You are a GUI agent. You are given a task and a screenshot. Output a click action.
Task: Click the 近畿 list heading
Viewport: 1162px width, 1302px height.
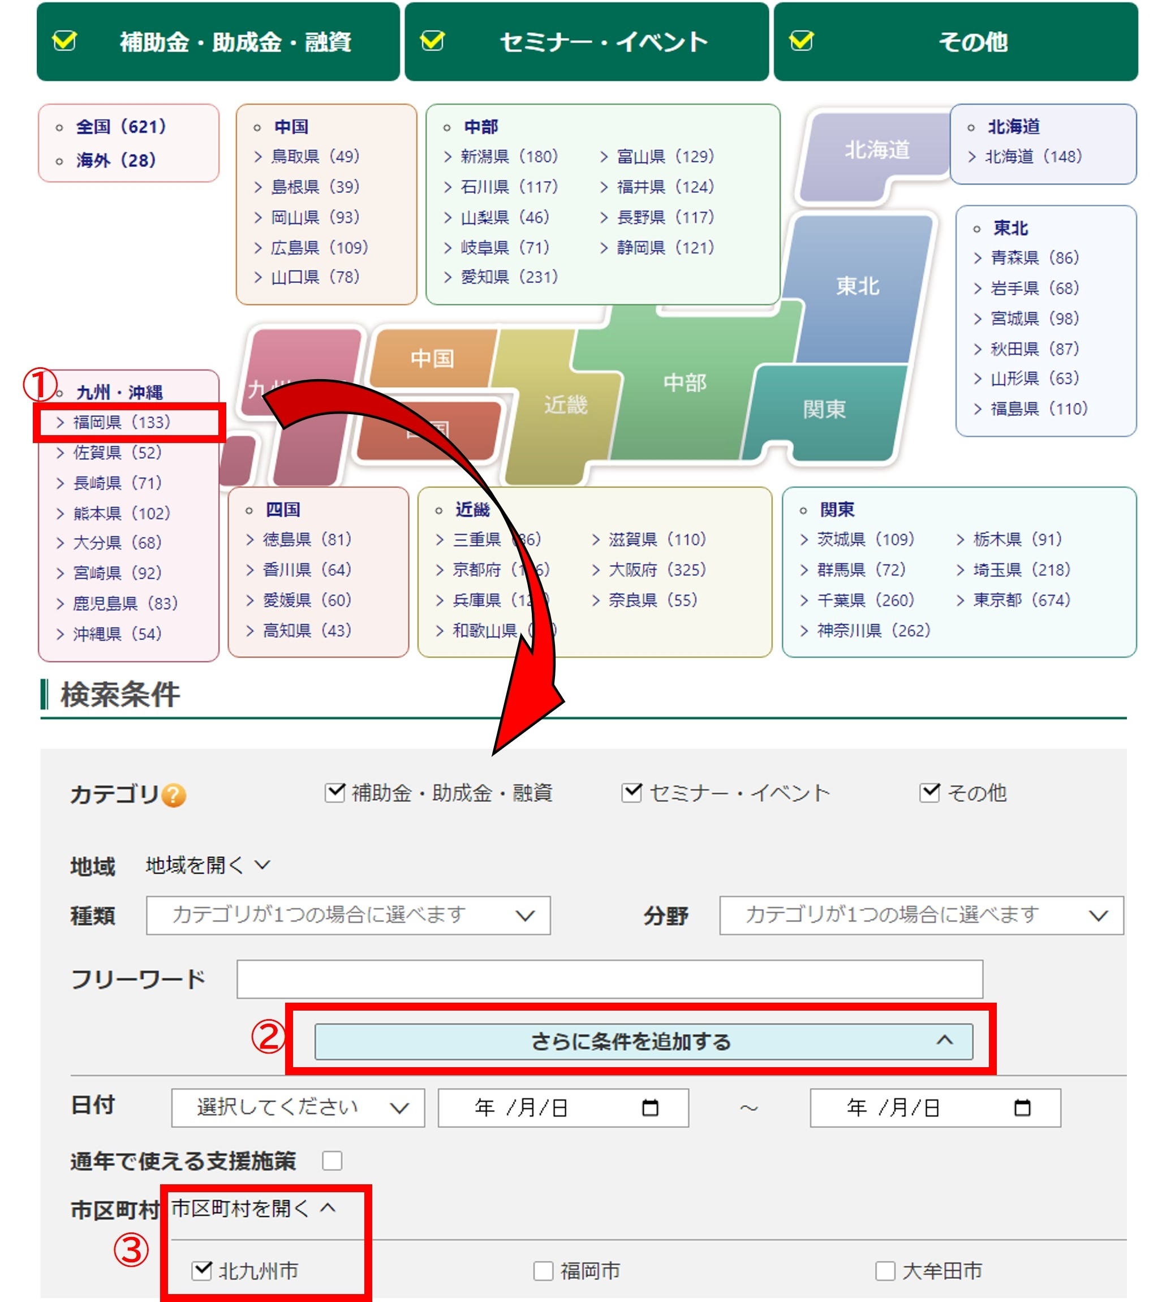(x=472, y=510)
